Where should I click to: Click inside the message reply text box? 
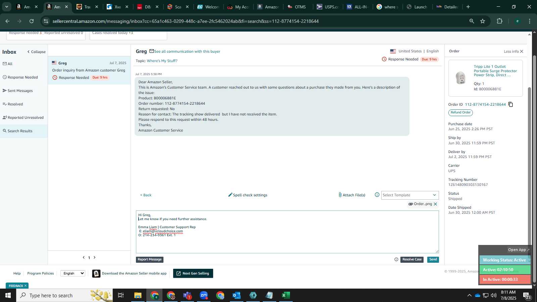point(287,232)
